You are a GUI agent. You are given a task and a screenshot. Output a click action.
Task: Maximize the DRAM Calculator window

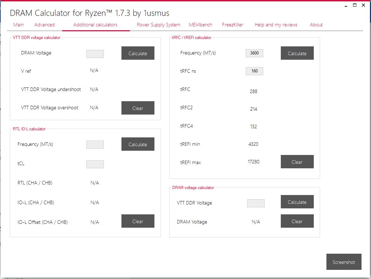[355, 5]
